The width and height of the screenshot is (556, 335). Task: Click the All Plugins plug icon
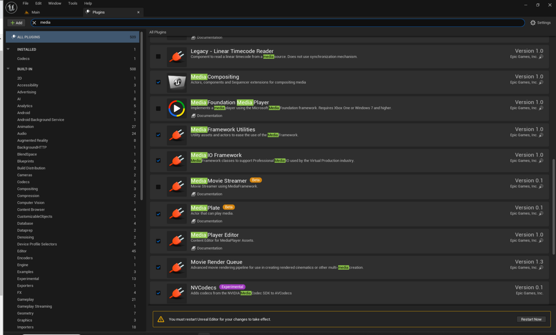[x=13, y=37]
